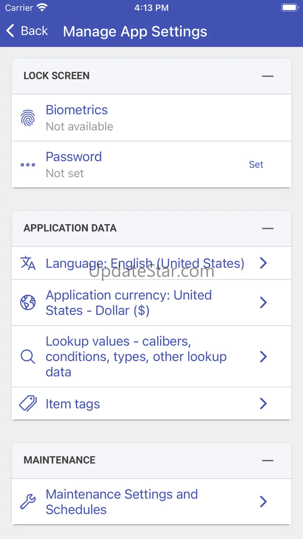Collapse the Application Data section
This screenshot has height=539, width=303.
click(x=268, y=229)
